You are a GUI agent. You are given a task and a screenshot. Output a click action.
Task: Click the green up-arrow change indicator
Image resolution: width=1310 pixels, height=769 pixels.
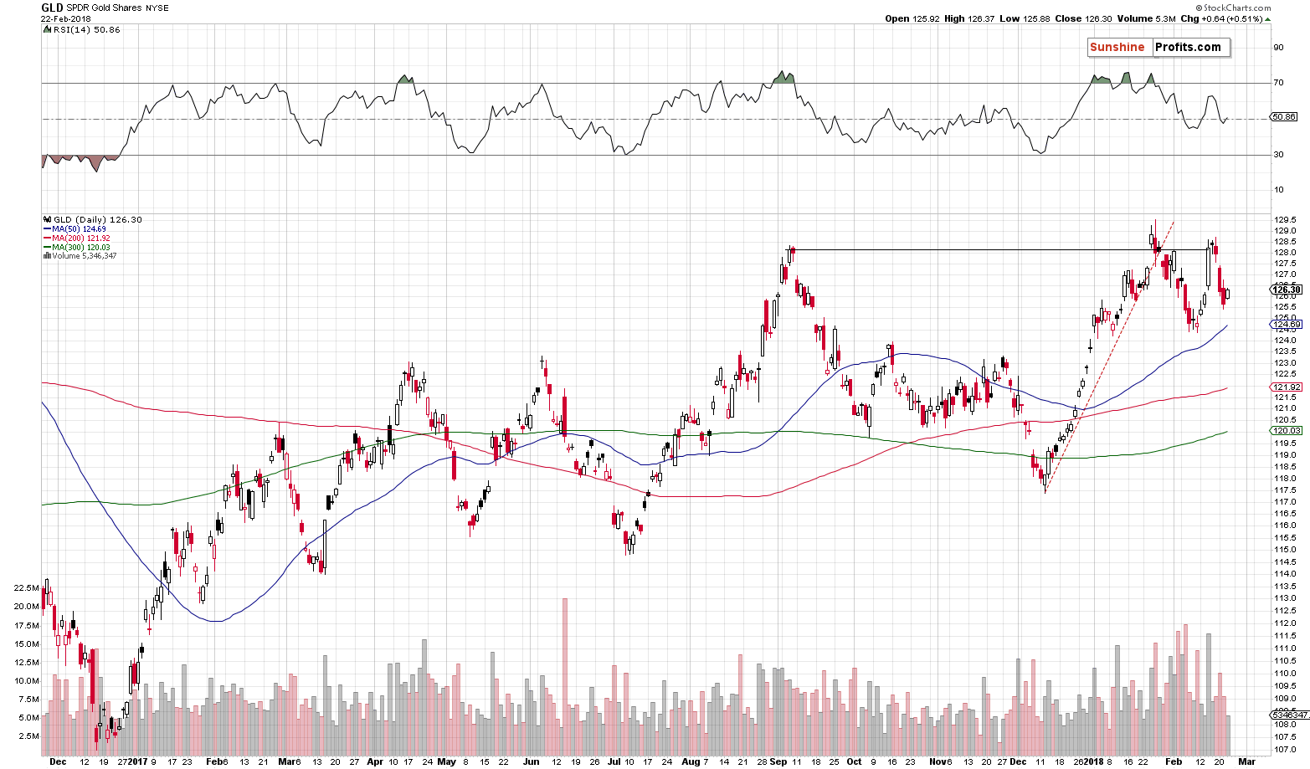tap(1269, 18)
